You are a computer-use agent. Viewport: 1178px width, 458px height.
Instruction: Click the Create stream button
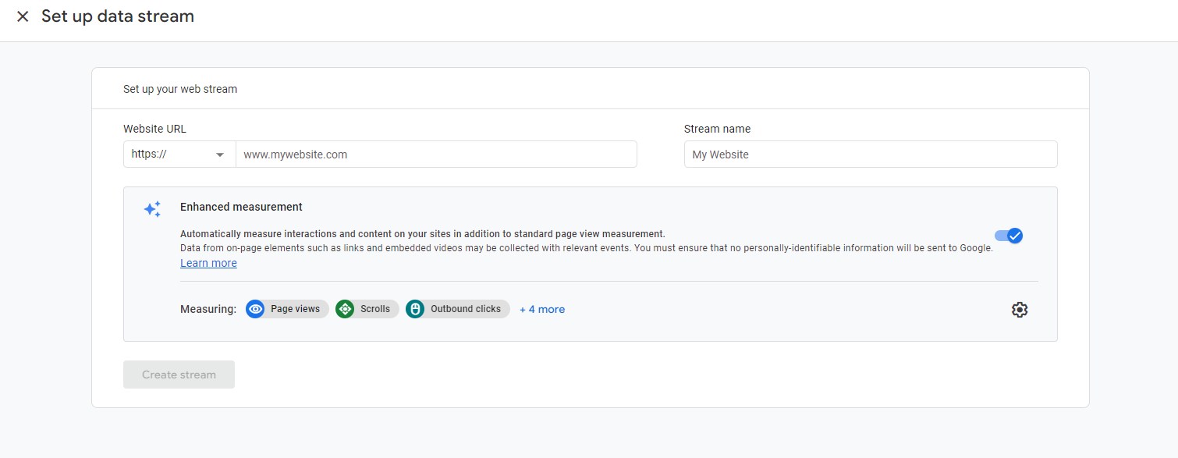point(179,375)
